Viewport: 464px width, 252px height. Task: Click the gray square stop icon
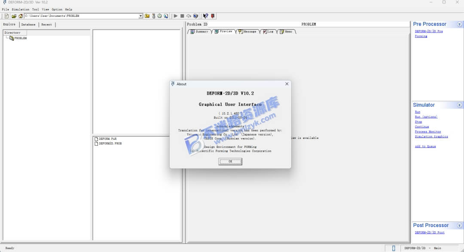[182, 16]
